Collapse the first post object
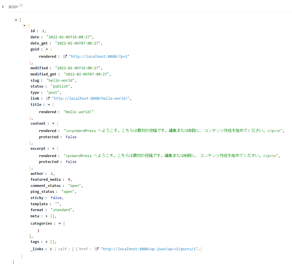Screen dimensions: 292x266 (24, 26)
